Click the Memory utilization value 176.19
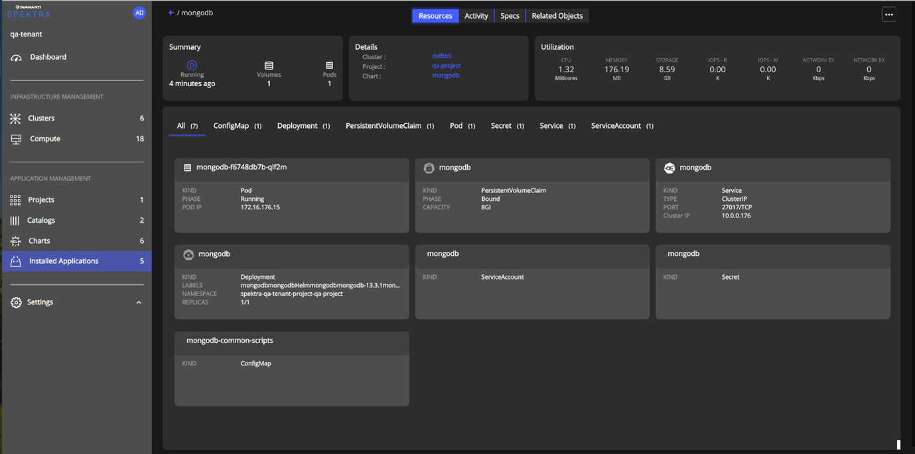The image size is (915, 454). [x=616, y=70]
